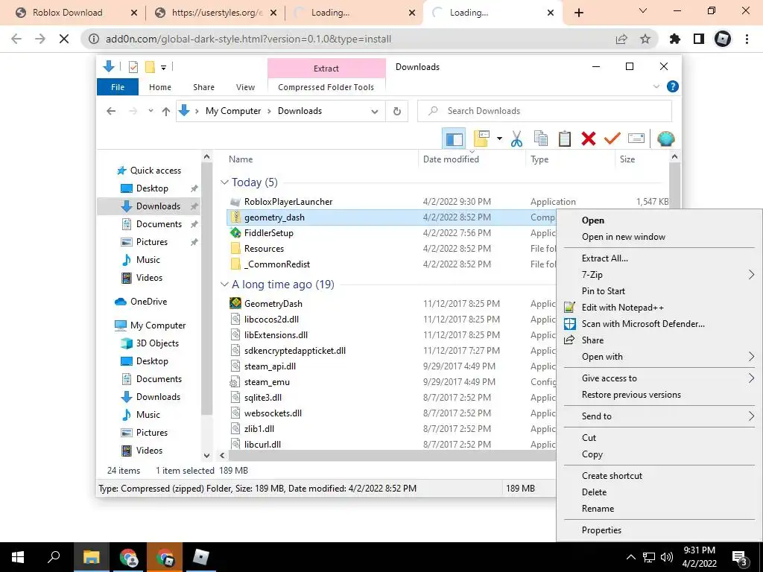The width and height of the screenshot is (763, 572).
Task: Open the Chrome profile avatar
Action: pyautogui.click(x=723, y=39)
